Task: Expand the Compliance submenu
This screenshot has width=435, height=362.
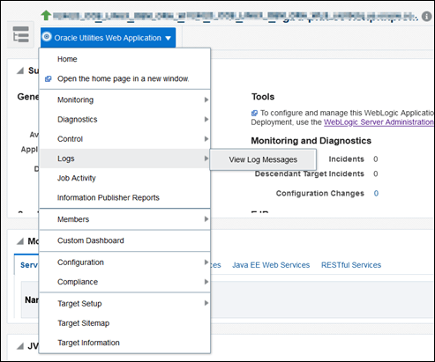Action: (x=124, y=282)
